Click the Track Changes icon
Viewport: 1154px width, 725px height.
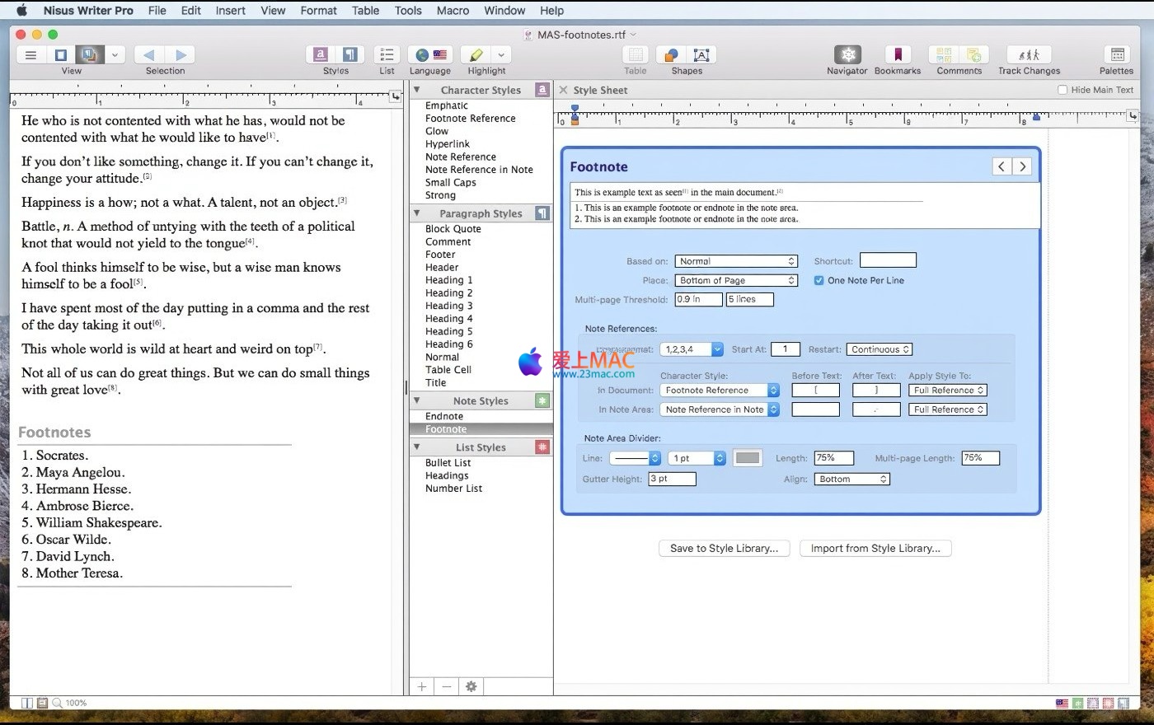[1029, 55]
